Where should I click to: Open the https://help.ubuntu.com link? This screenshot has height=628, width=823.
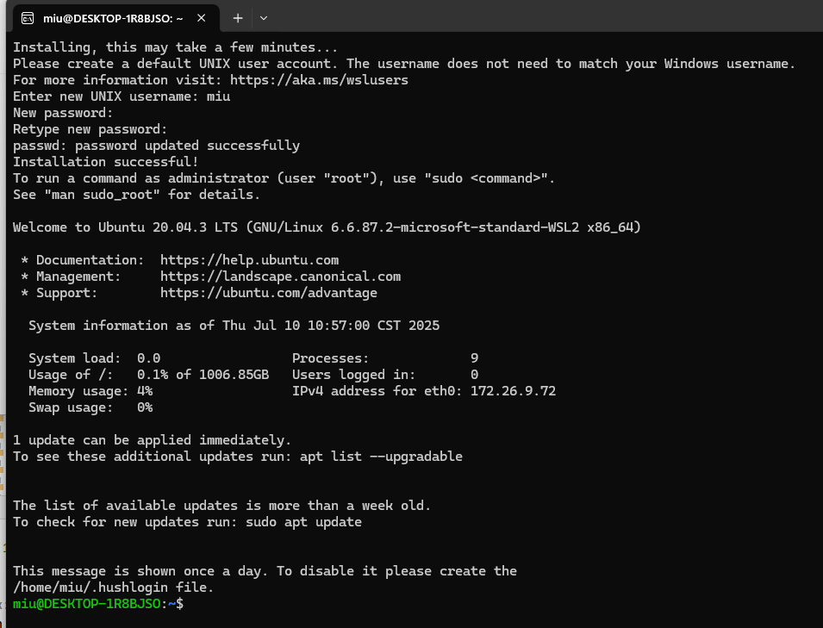[249, 260]
